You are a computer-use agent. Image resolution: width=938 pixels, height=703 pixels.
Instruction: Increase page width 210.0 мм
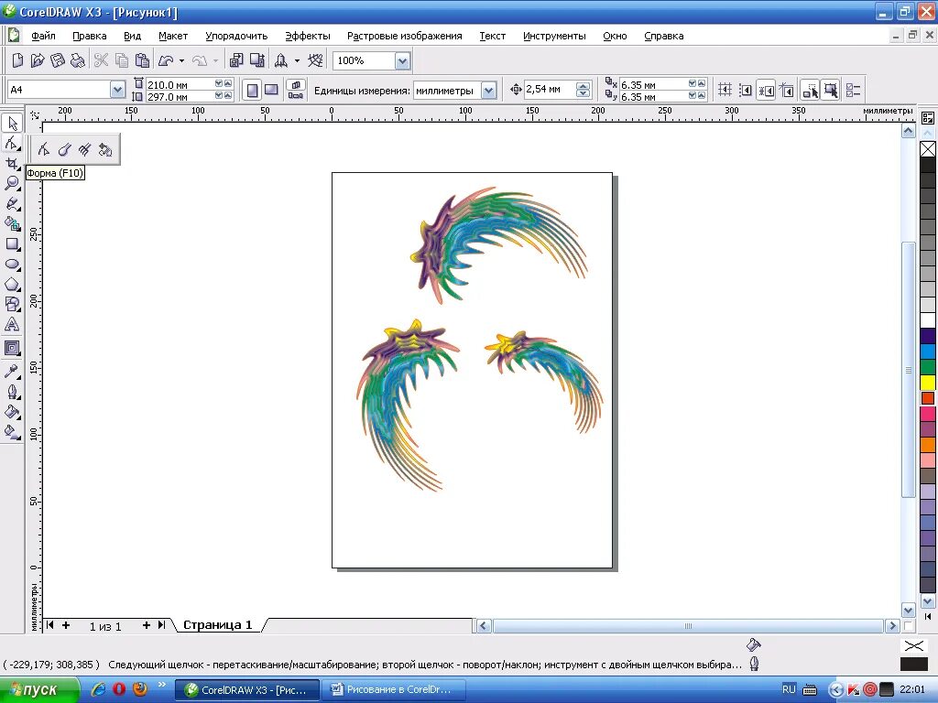[228, 84]
